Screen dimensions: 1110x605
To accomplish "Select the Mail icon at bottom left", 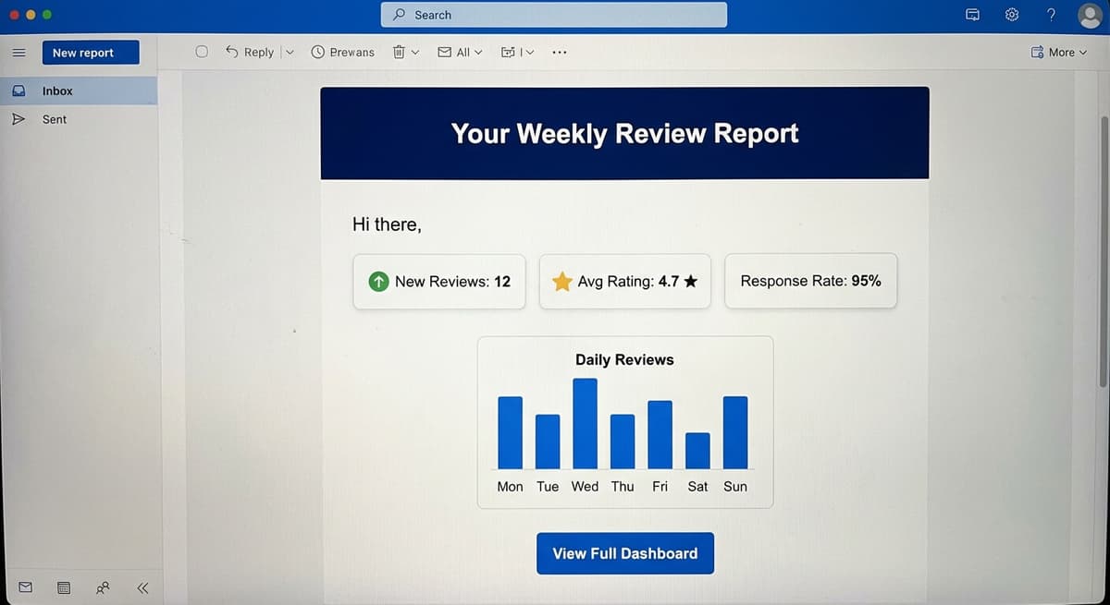I will (x=25, y=587).
